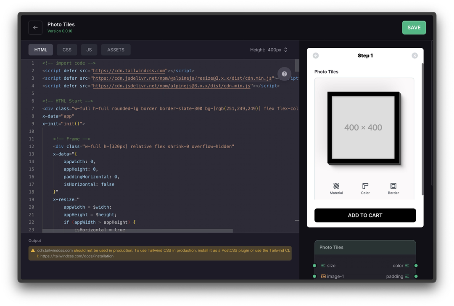Click the image-1 picture-type icon

(x=323, y=276)
